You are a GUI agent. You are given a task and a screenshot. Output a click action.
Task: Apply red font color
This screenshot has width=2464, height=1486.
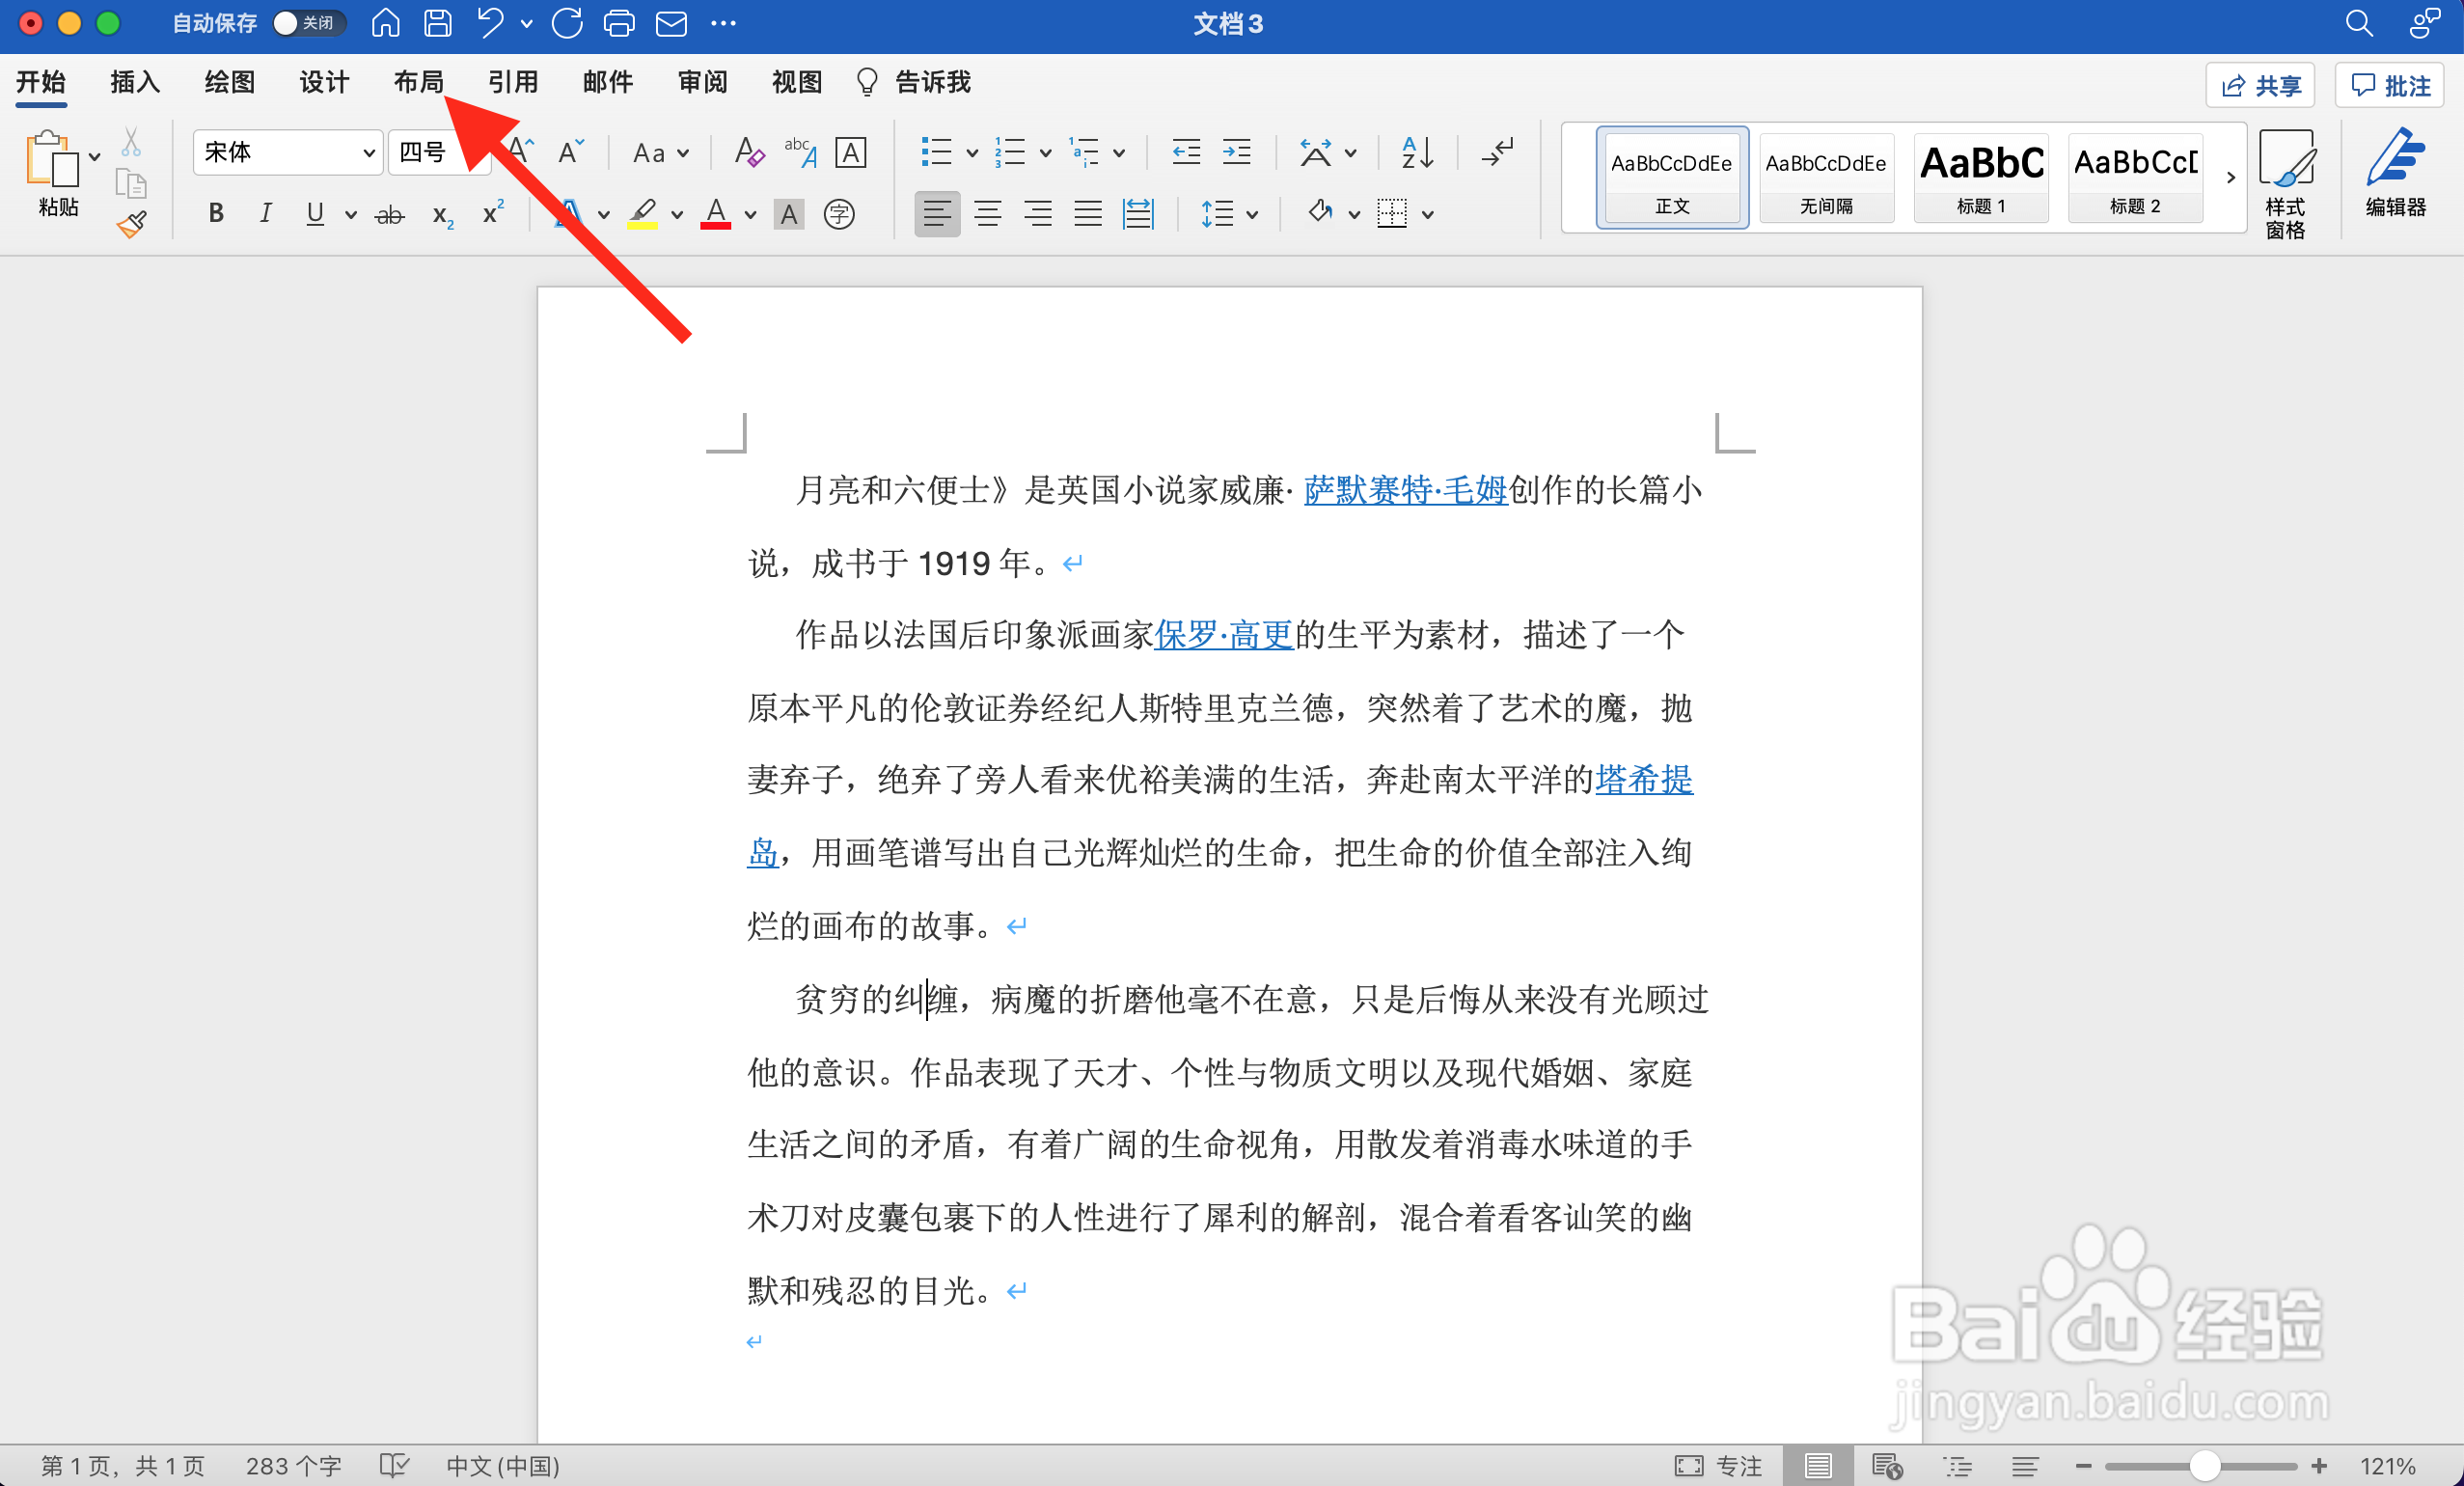click(715, 214)
